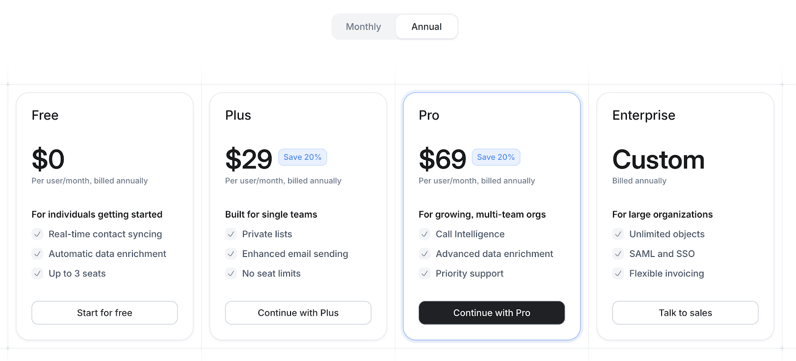
Task: Click the Save 20% badge on Pro plan
Action: (496, 157)
